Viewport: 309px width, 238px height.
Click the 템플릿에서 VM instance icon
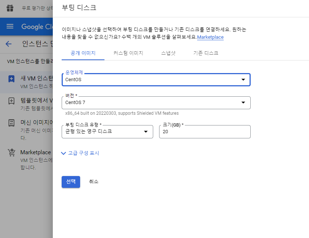(x=11, y=101)
